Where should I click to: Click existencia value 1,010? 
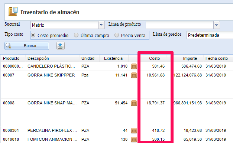click(122, 66)
